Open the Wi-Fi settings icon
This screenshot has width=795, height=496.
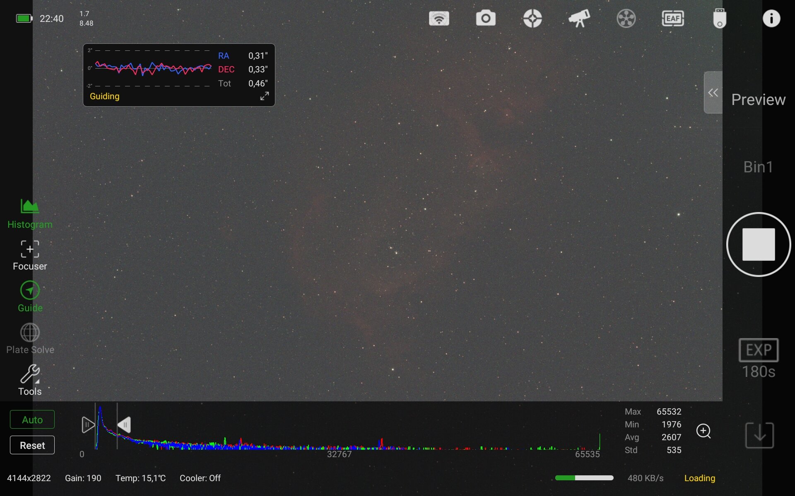coord(439,19)
